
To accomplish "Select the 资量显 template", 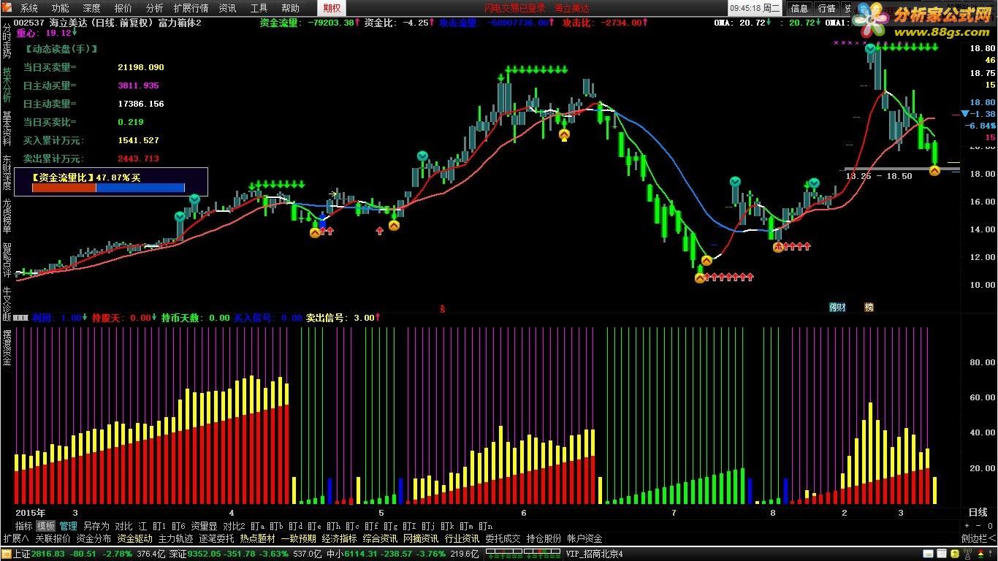I will 204,526.
